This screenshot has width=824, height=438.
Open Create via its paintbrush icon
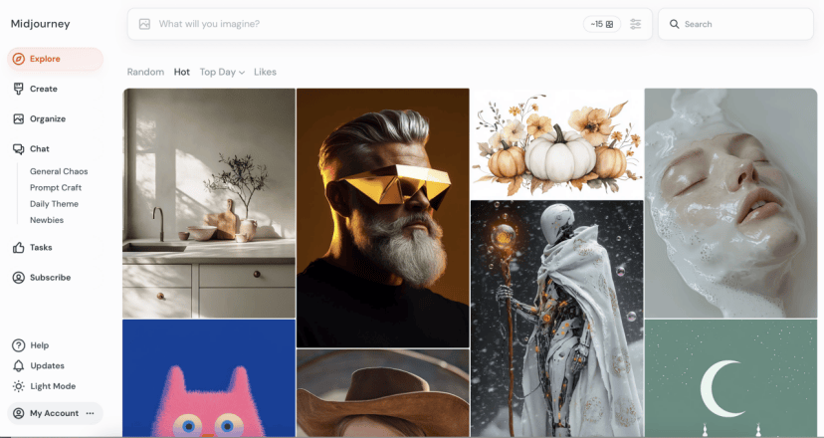click(18, 89)
